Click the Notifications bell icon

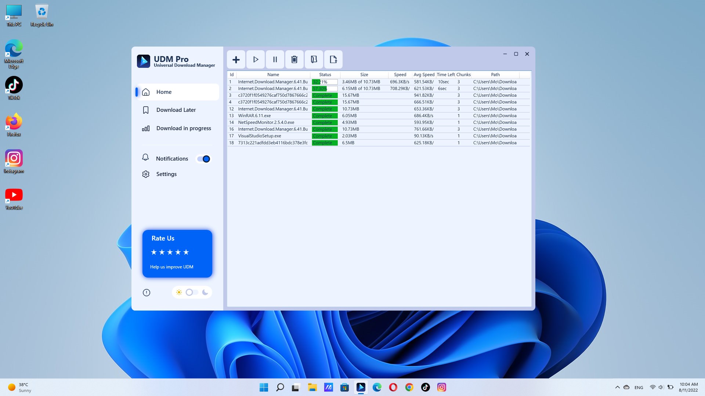145,158
